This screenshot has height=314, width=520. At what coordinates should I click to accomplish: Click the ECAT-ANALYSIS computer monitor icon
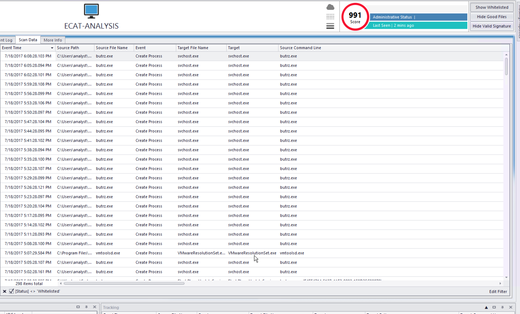[x=91, y=11]
